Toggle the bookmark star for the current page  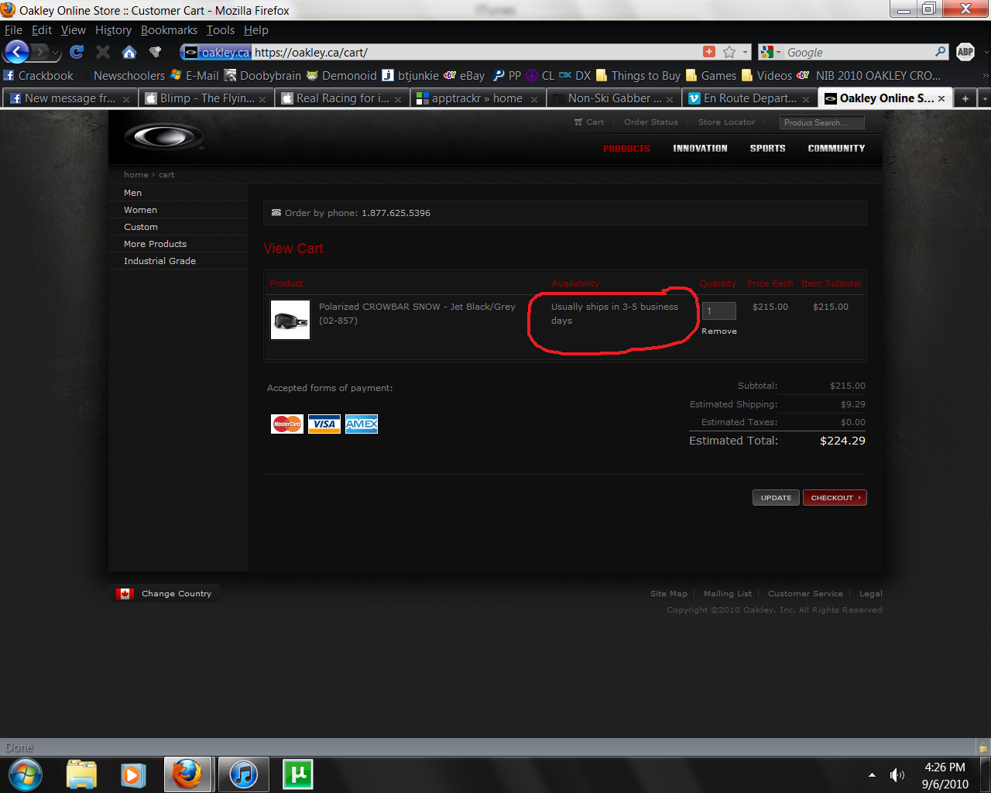[728, 52]
